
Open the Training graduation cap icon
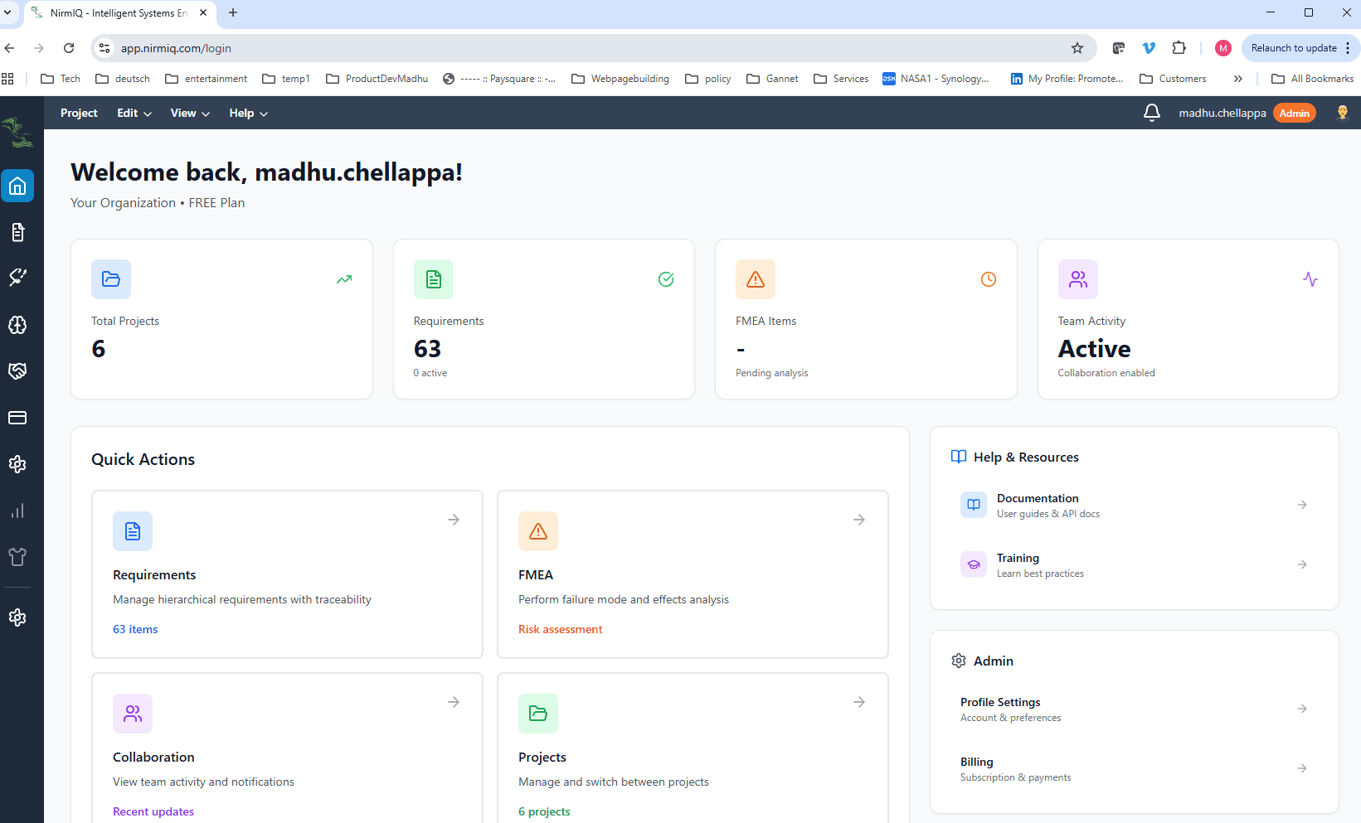[973, 564]
